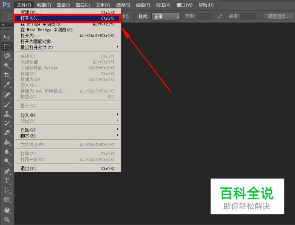Viewport: 295px width, 225px height.
Task: Swap width and height values icon
Action: (x=220, y=16)
